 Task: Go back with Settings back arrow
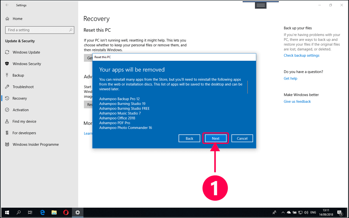tap(7, 5)
